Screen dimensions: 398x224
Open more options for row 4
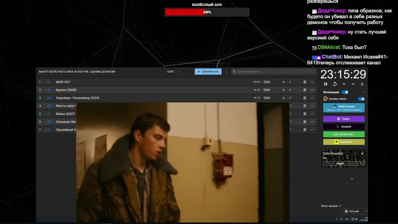312,106
